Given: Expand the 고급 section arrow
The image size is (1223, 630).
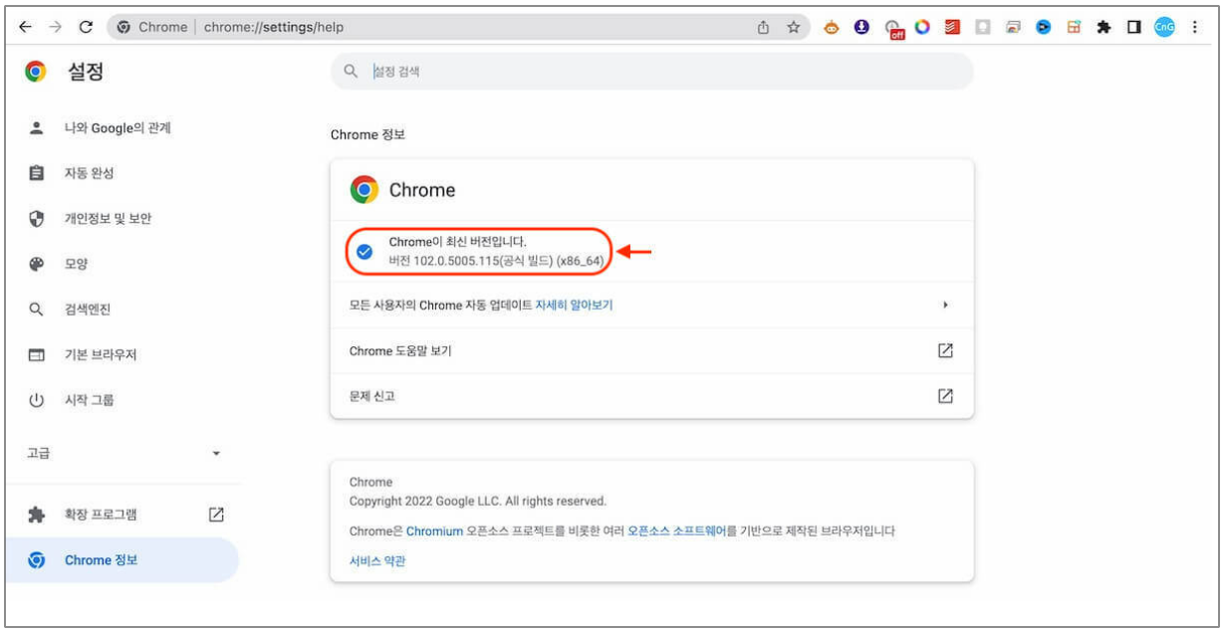Looking at the screenshot, I should pyautogui.click(x=216, y=454).
